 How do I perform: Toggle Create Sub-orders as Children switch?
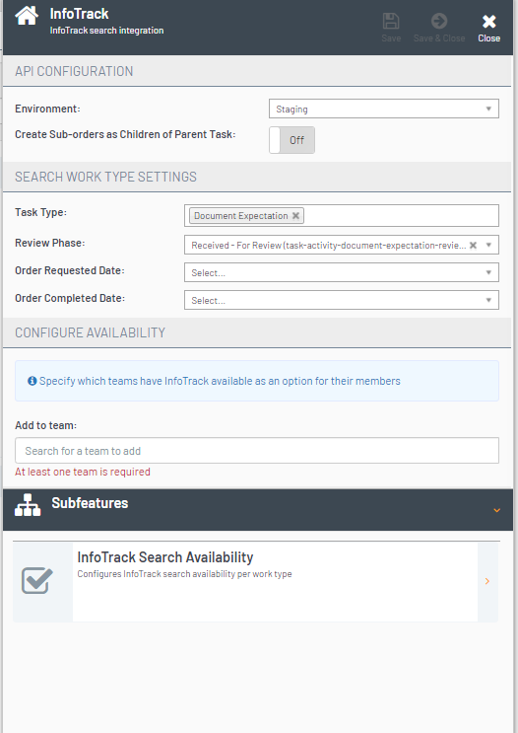tap(291, 140)
